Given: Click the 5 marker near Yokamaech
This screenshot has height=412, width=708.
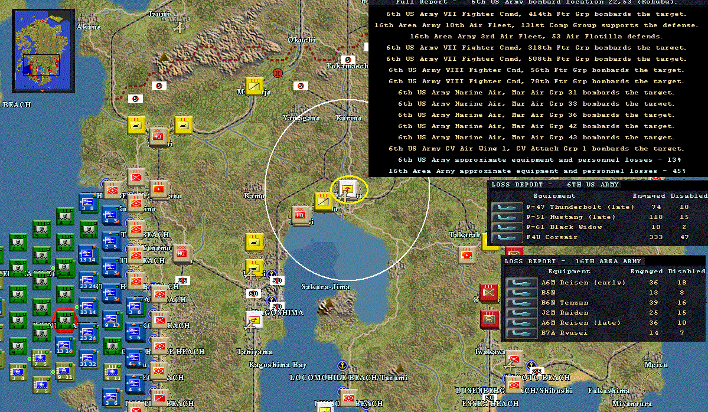Looking at the screenshot, I should pos(348,60).
